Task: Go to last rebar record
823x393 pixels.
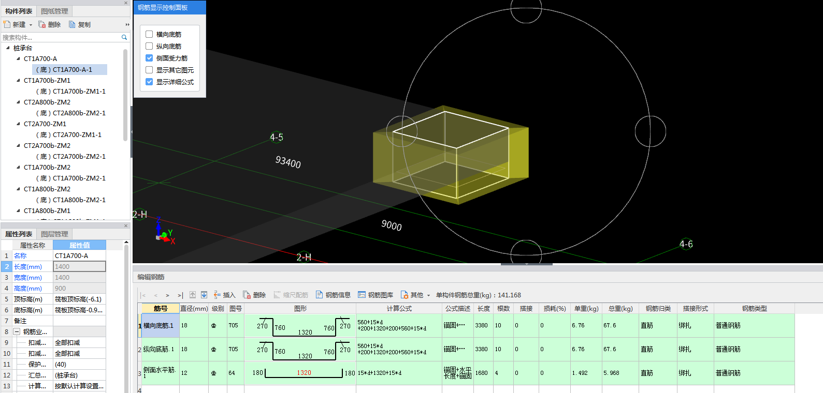Action: pyautogui.click(x=180, y=295)
